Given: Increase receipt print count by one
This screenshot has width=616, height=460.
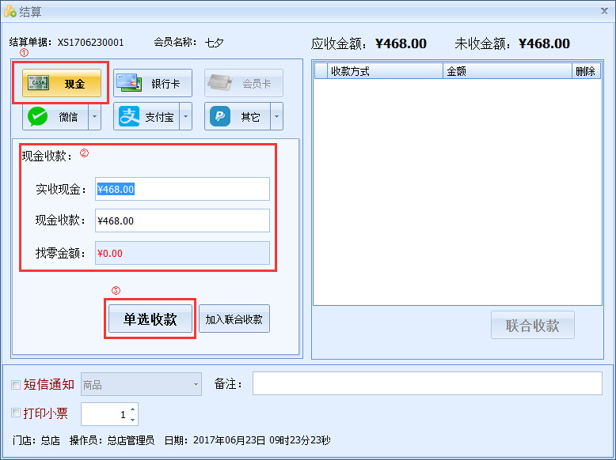Looking at the screenshot, I should click(x=132, y=409).
